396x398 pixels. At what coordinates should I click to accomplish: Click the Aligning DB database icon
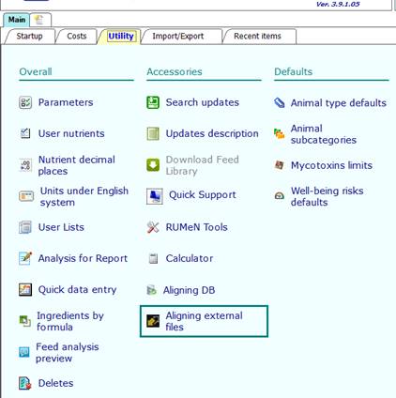pos(152,290)
